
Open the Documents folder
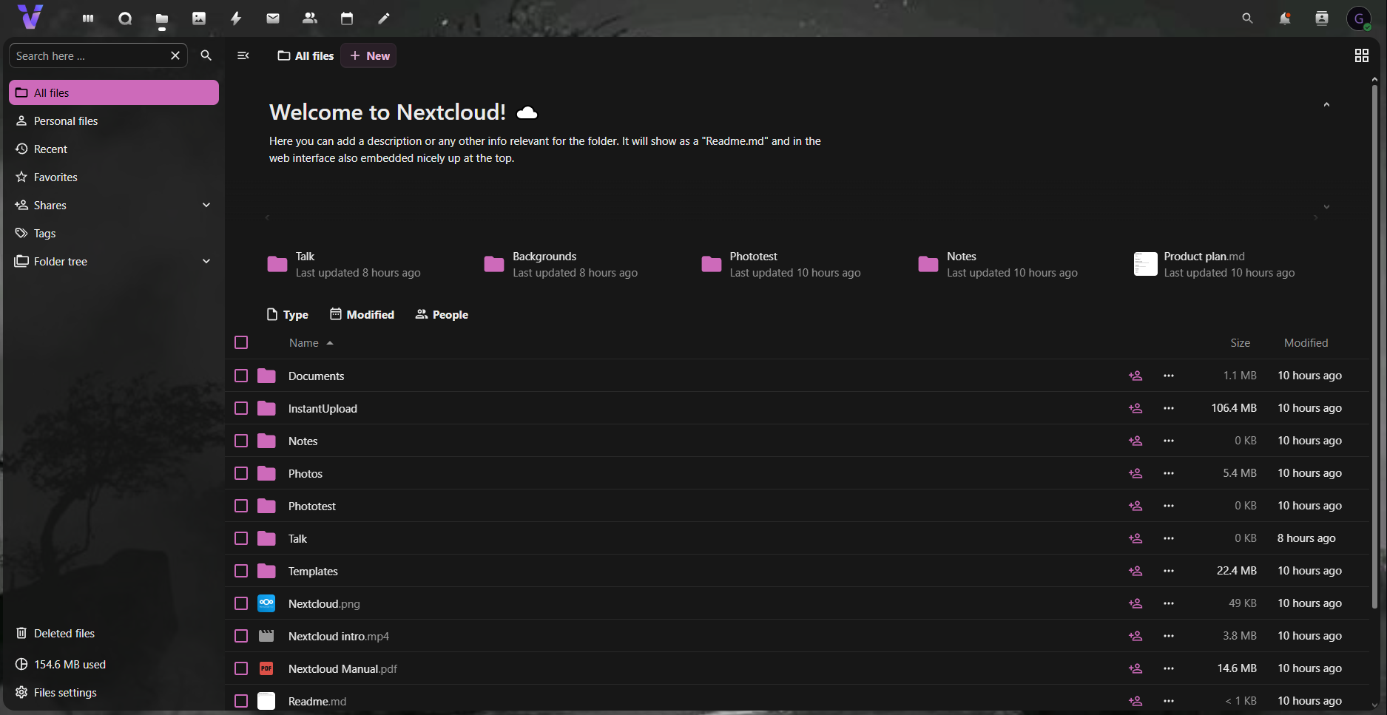point(316,376)
